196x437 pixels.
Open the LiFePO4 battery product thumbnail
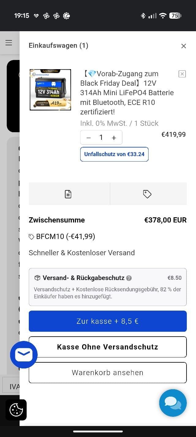coord(50,90)
